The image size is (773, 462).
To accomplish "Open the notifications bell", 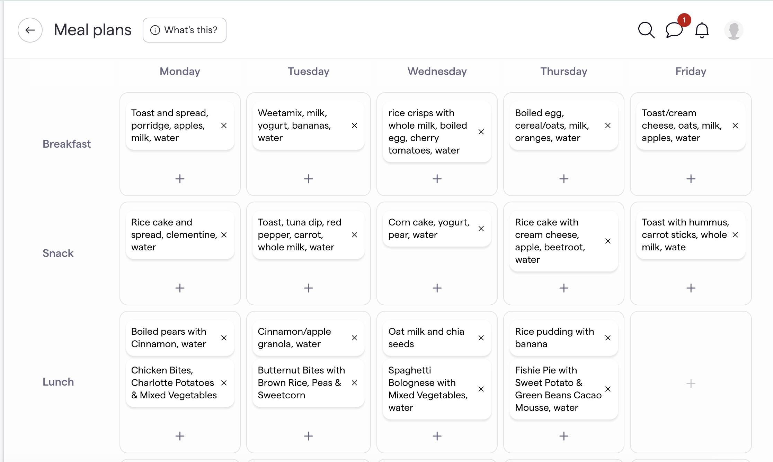I will (x=702, y=30).
